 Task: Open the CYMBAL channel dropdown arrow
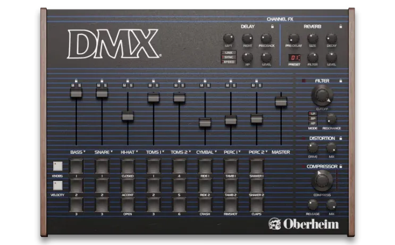[x=216, y=152]
